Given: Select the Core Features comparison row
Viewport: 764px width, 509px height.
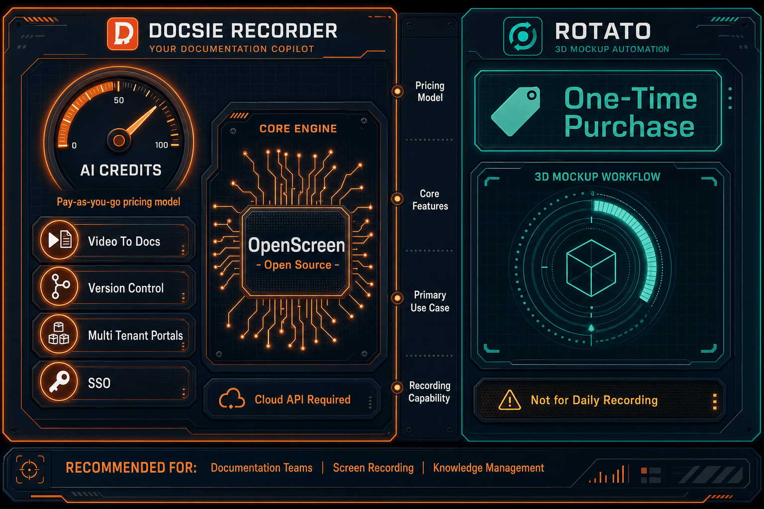Looking at the screenshot, I should (429, 200).
